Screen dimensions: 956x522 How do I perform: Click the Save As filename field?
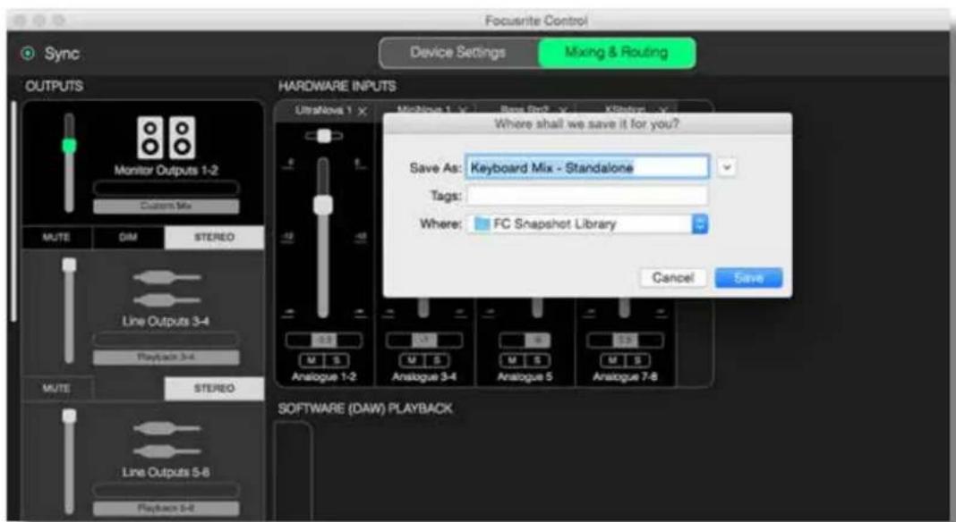[x=588, y=167]
